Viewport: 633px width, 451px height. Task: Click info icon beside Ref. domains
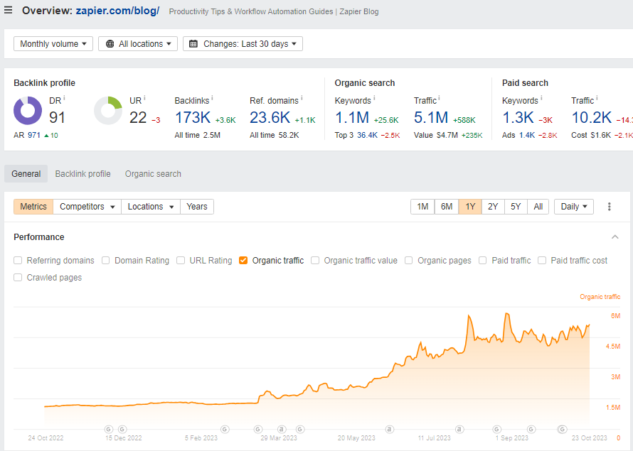coord(302,97)
